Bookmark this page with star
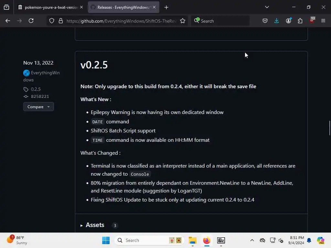The height and width of the screenshot is (248, 331). 183,21
